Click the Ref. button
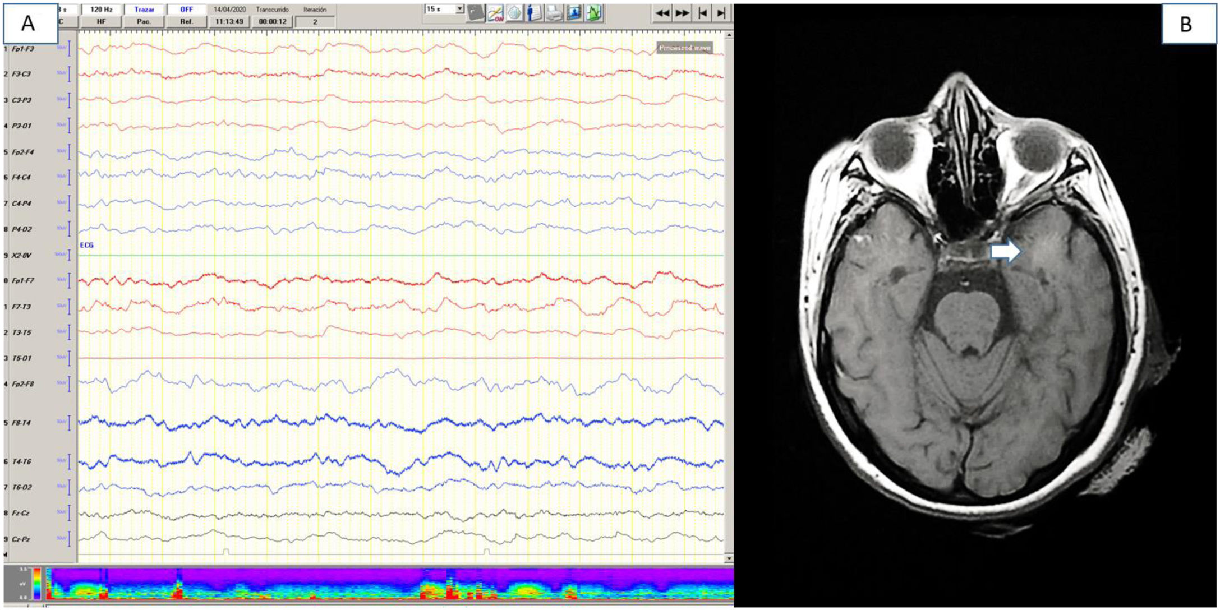Screen dimensions: 1220x610 coord(186,21)
